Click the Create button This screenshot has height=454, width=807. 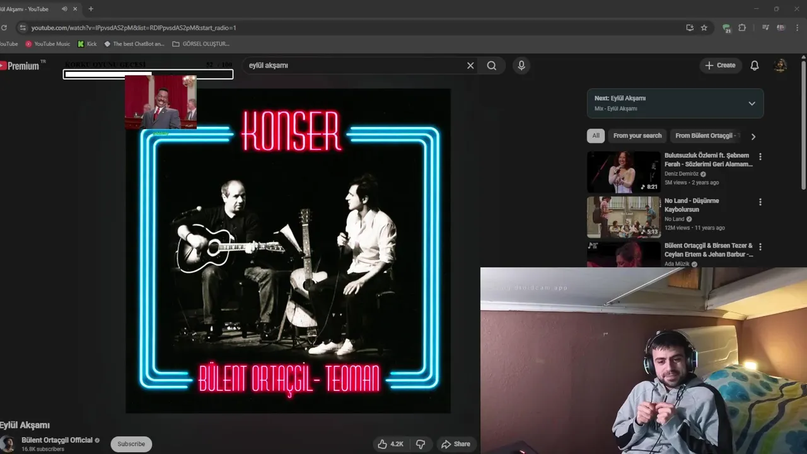coord(720,66)
